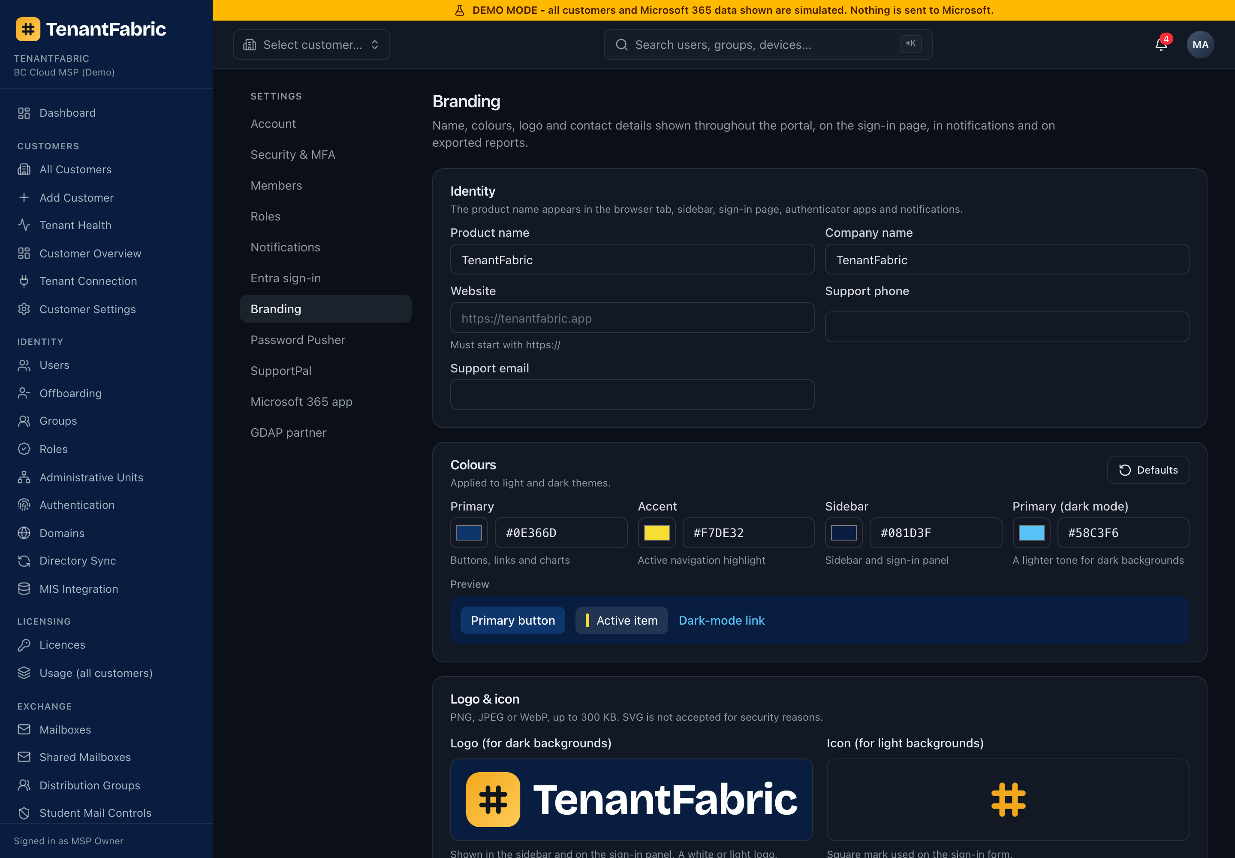1235x858 pixels.
Task: Open the All Customers page
Action: click(106, 169)
